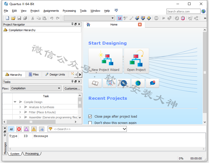Click the Customize... button
209x163 pixels.
(72, 89)
